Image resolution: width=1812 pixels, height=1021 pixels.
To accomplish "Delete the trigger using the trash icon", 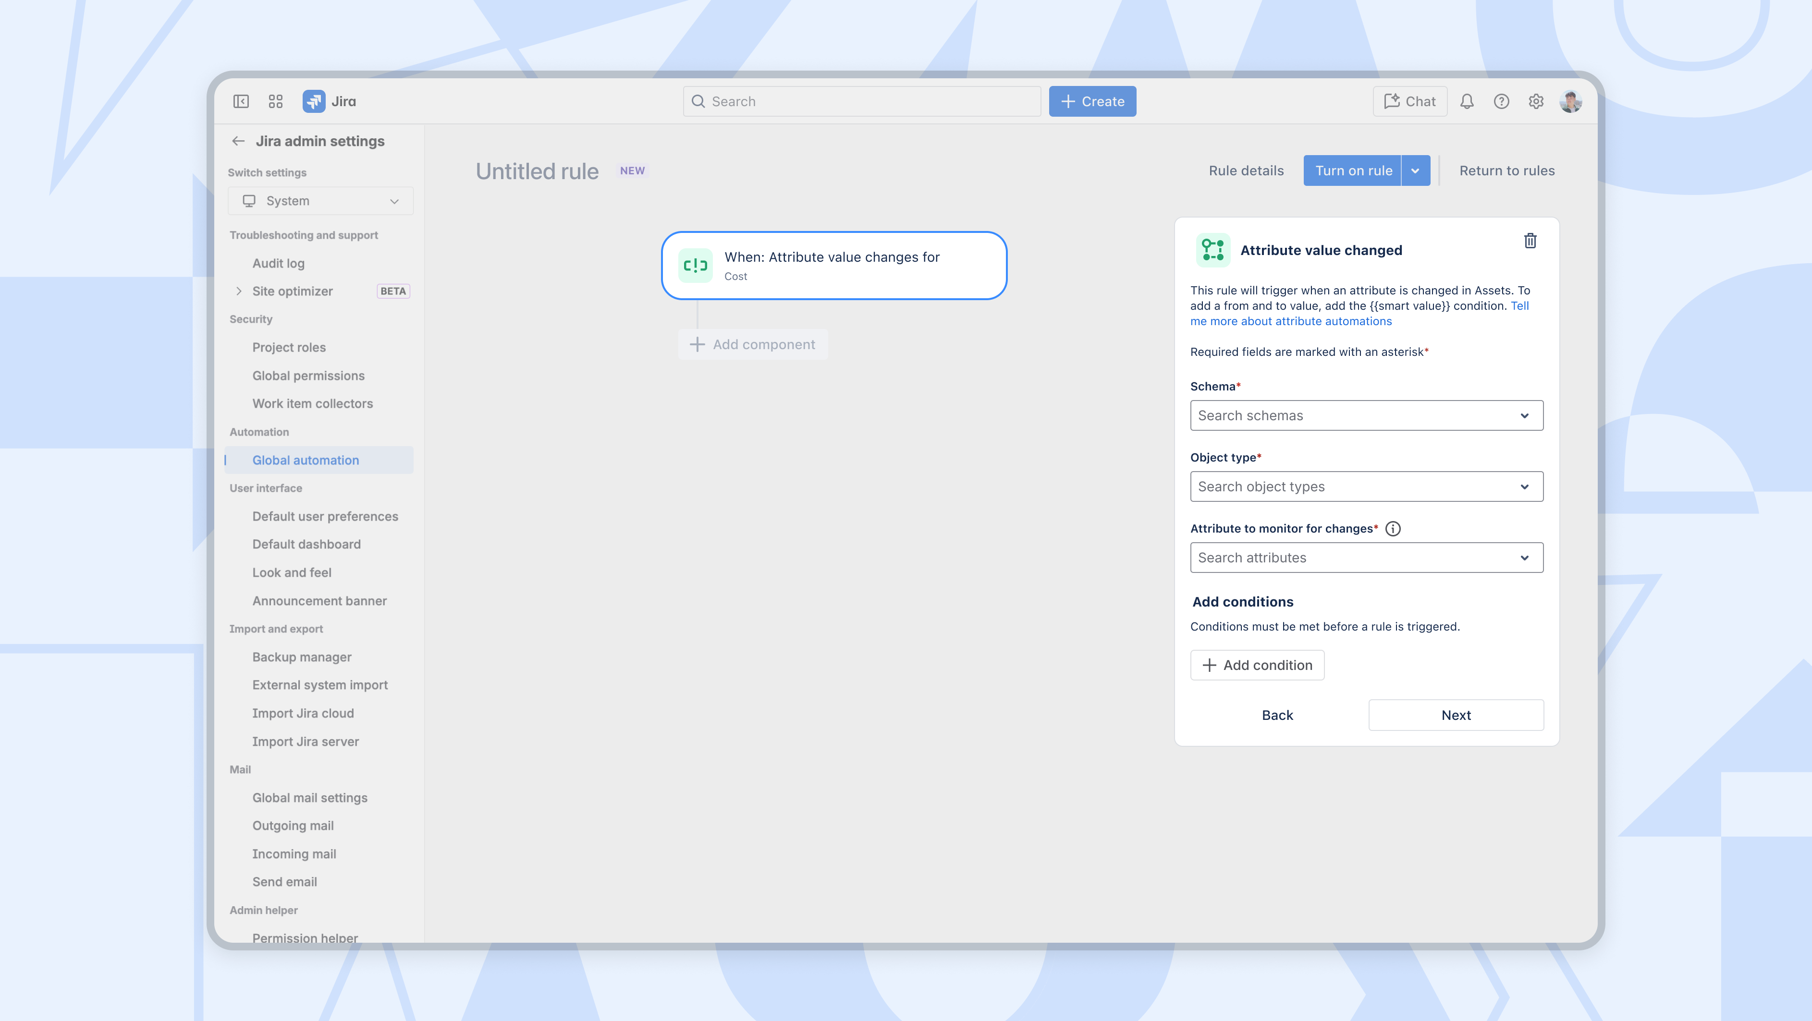I will 1530,241.
